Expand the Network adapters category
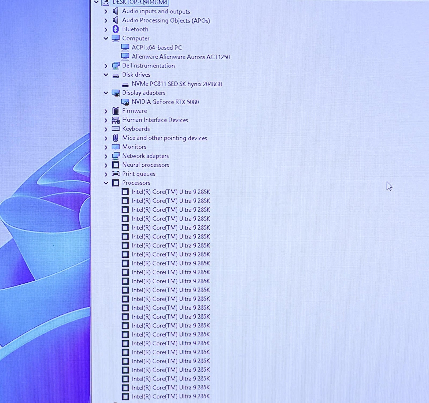The width and height of the screenshot is (429, 403). click(106, 156)
